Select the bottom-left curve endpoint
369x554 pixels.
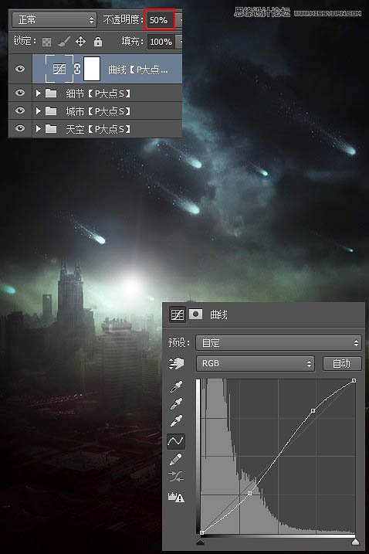click(202, 532)
